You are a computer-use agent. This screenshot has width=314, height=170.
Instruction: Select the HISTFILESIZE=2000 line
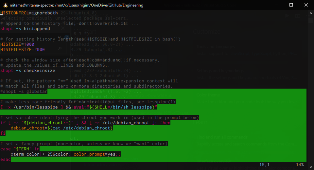tap(23, 49)
